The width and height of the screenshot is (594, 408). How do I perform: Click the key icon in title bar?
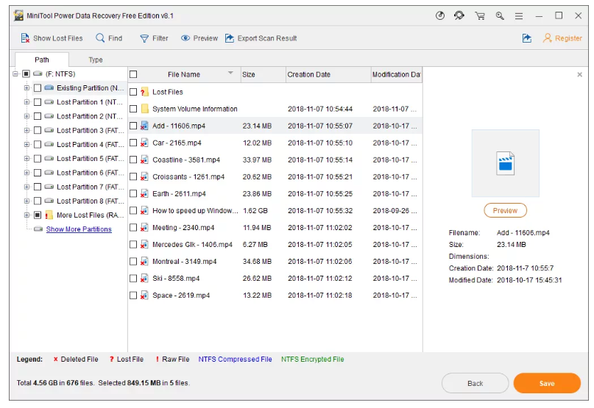500,16
